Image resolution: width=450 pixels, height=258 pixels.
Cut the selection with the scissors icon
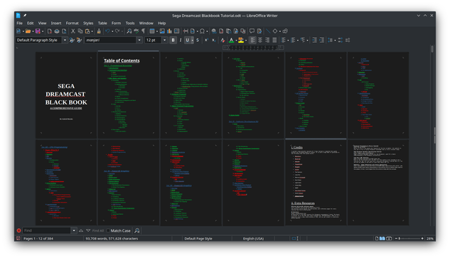pyautogui.click(x=73, y=31)
